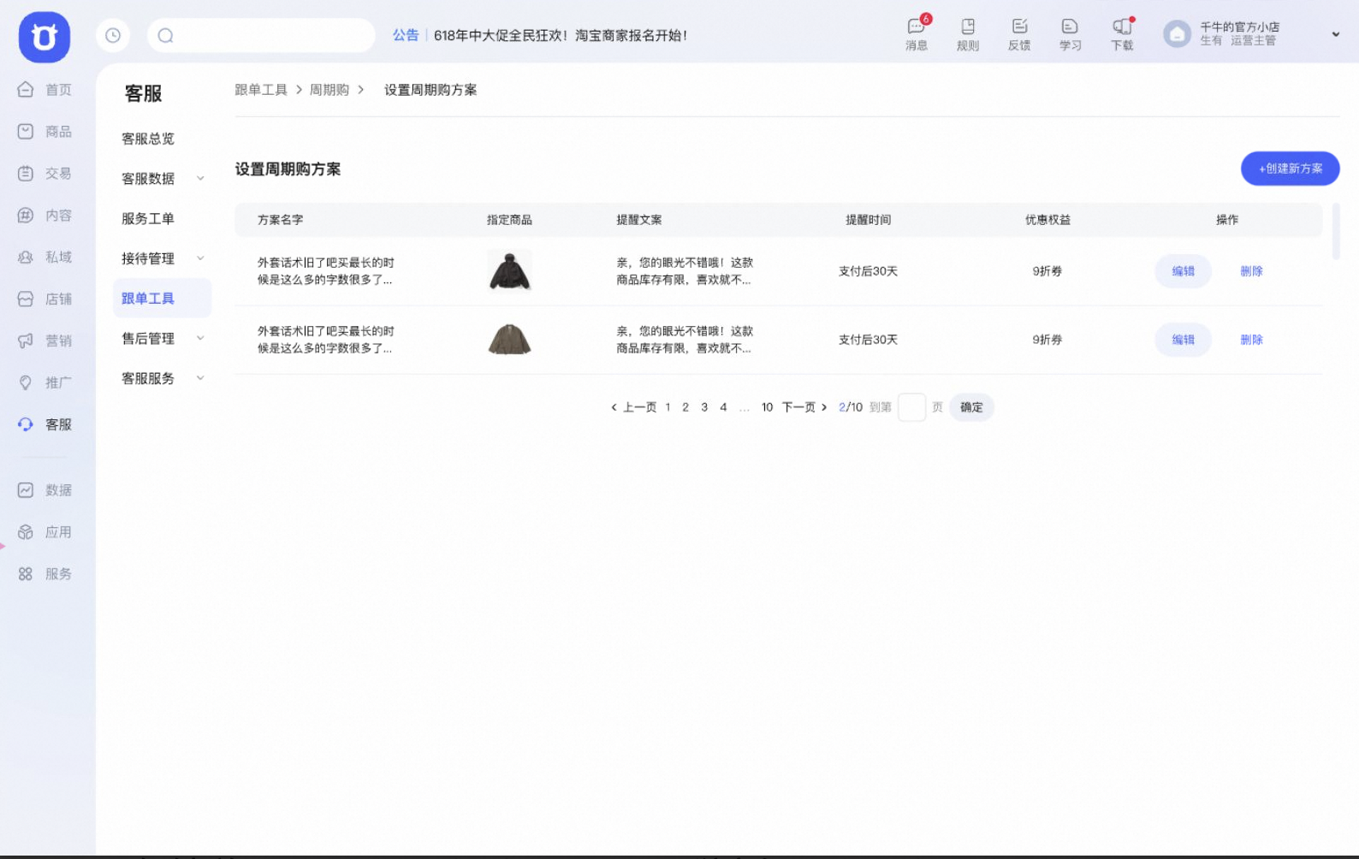Viewport: 1359px width, 859px height.
Task: Click +创建新方案 button
Action: click(x=1290, y=169)
